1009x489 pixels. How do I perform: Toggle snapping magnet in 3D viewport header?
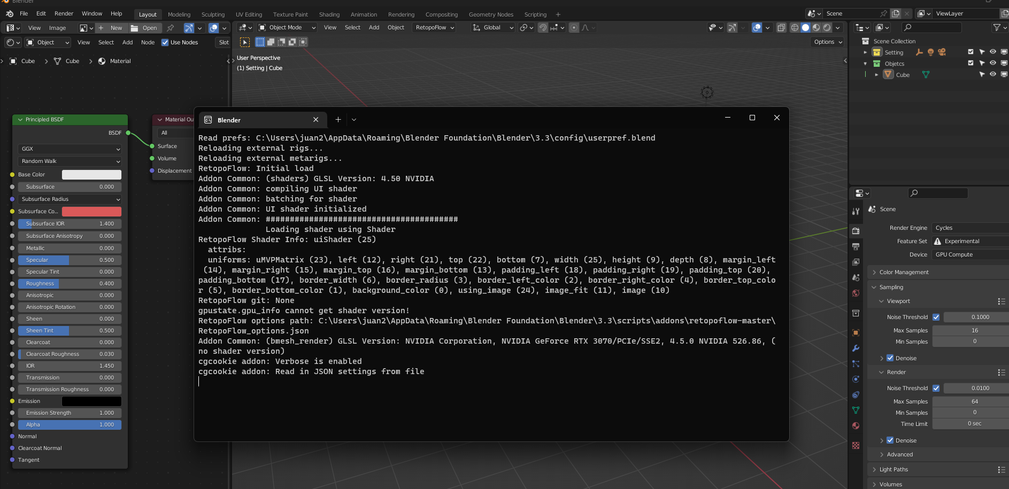coord(543,28)
